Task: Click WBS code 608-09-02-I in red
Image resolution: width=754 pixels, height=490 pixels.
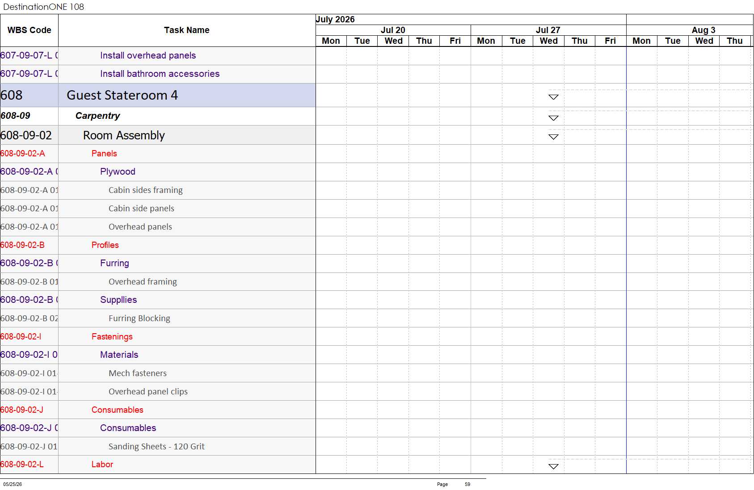Action: [x=21, y=337]
